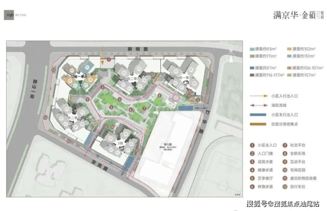Click the red dotted arrow beside 消防流线
The width and height of the screenshot is (327, 211).
[259, 105]
